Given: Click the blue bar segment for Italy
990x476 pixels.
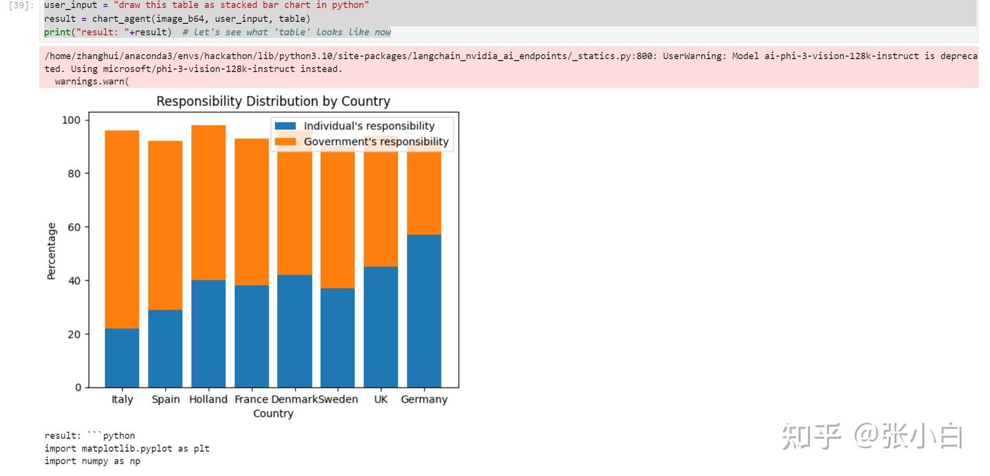Looking at the screenshot, I should tap(122, 358).
